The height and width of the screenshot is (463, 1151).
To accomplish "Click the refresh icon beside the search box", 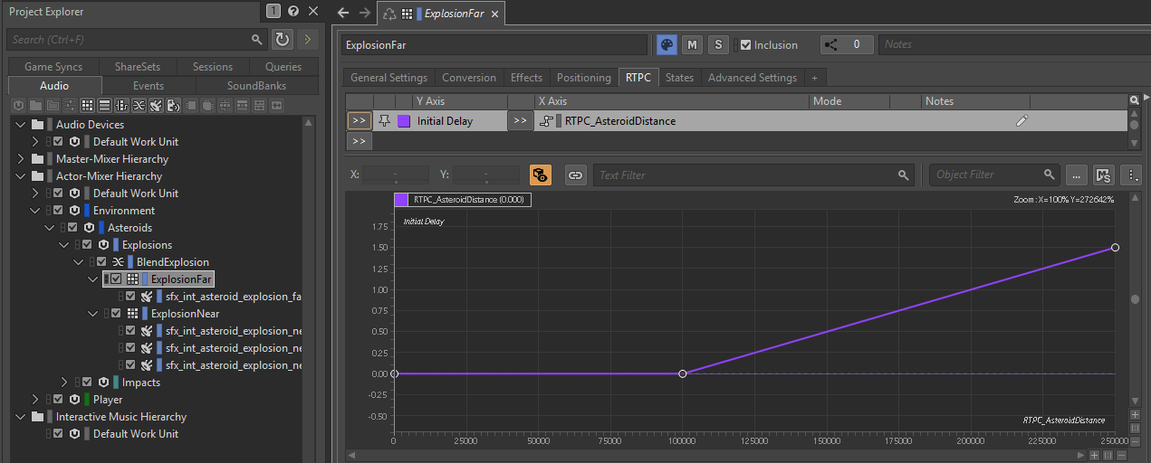I will [x=283, y=40].
